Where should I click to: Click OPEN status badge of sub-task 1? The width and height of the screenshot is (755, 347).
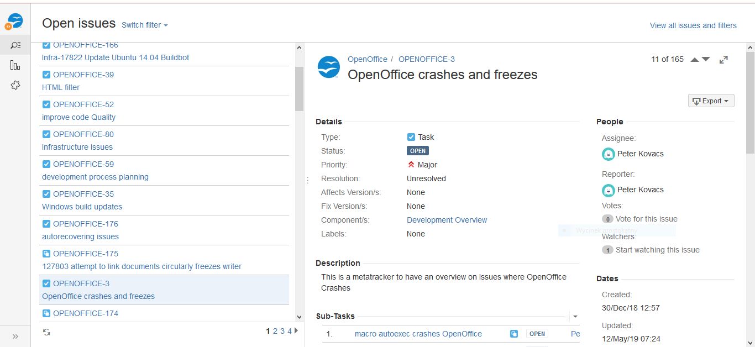tap(537, 334)
